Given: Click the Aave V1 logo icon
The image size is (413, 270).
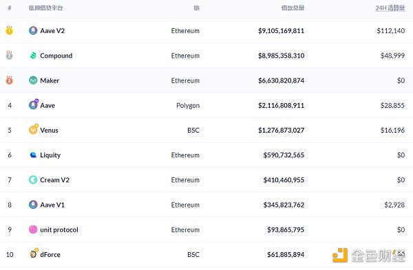Looking at the screenshot, I should (33, 205).
